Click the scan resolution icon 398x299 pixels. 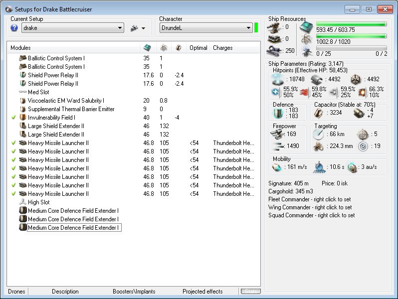coord(318,147)
